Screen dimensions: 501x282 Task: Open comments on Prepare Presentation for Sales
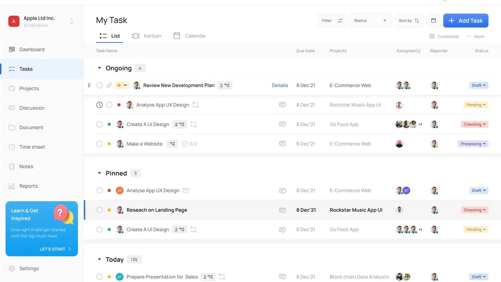[282, 277]
